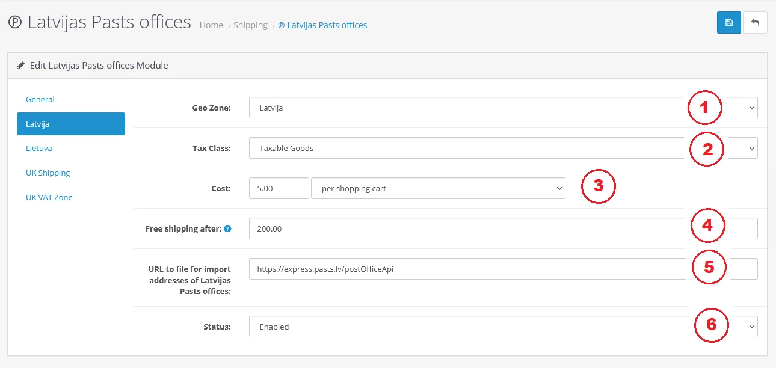Click the blue Save floppy-disk button
This screenshot has width=776, height=368.
point(728,23)
